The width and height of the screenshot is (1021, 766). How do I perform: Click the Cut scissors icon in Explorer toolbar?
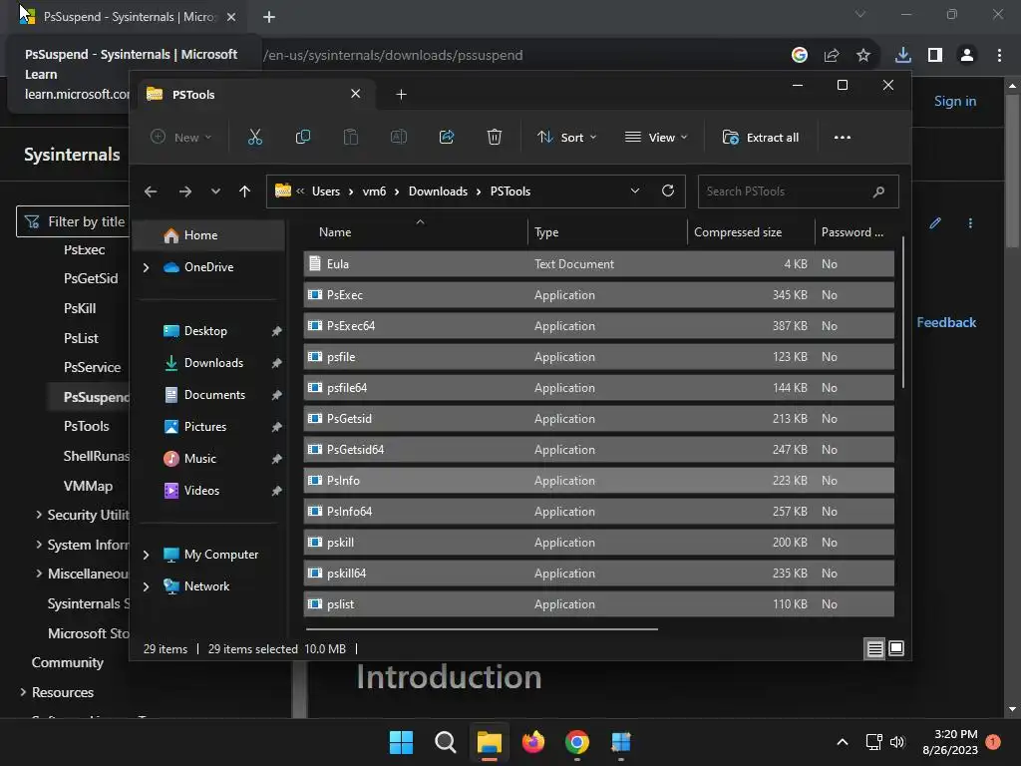pyautogui.click(x=254, y=138)
